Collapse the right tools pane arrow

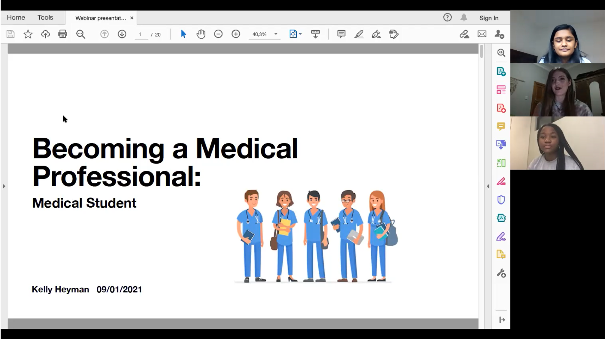point(488,186)
